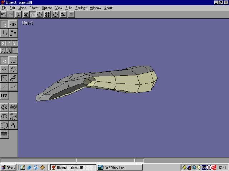Image resolution: width=229 pixels, height=171 pixels.
Task: Select the rectangle marquee selection tool
Action: point(13,61)
